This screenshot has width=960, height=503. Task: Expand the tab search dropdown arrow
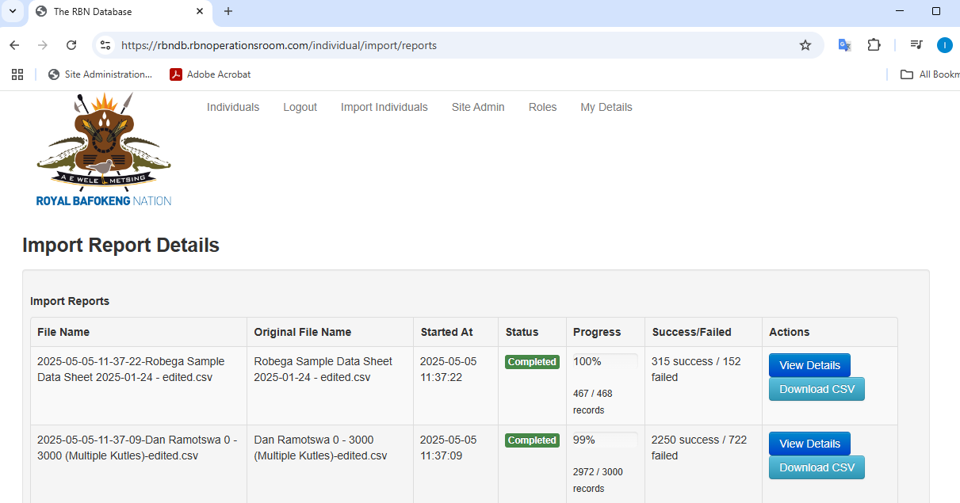(13, 12)
